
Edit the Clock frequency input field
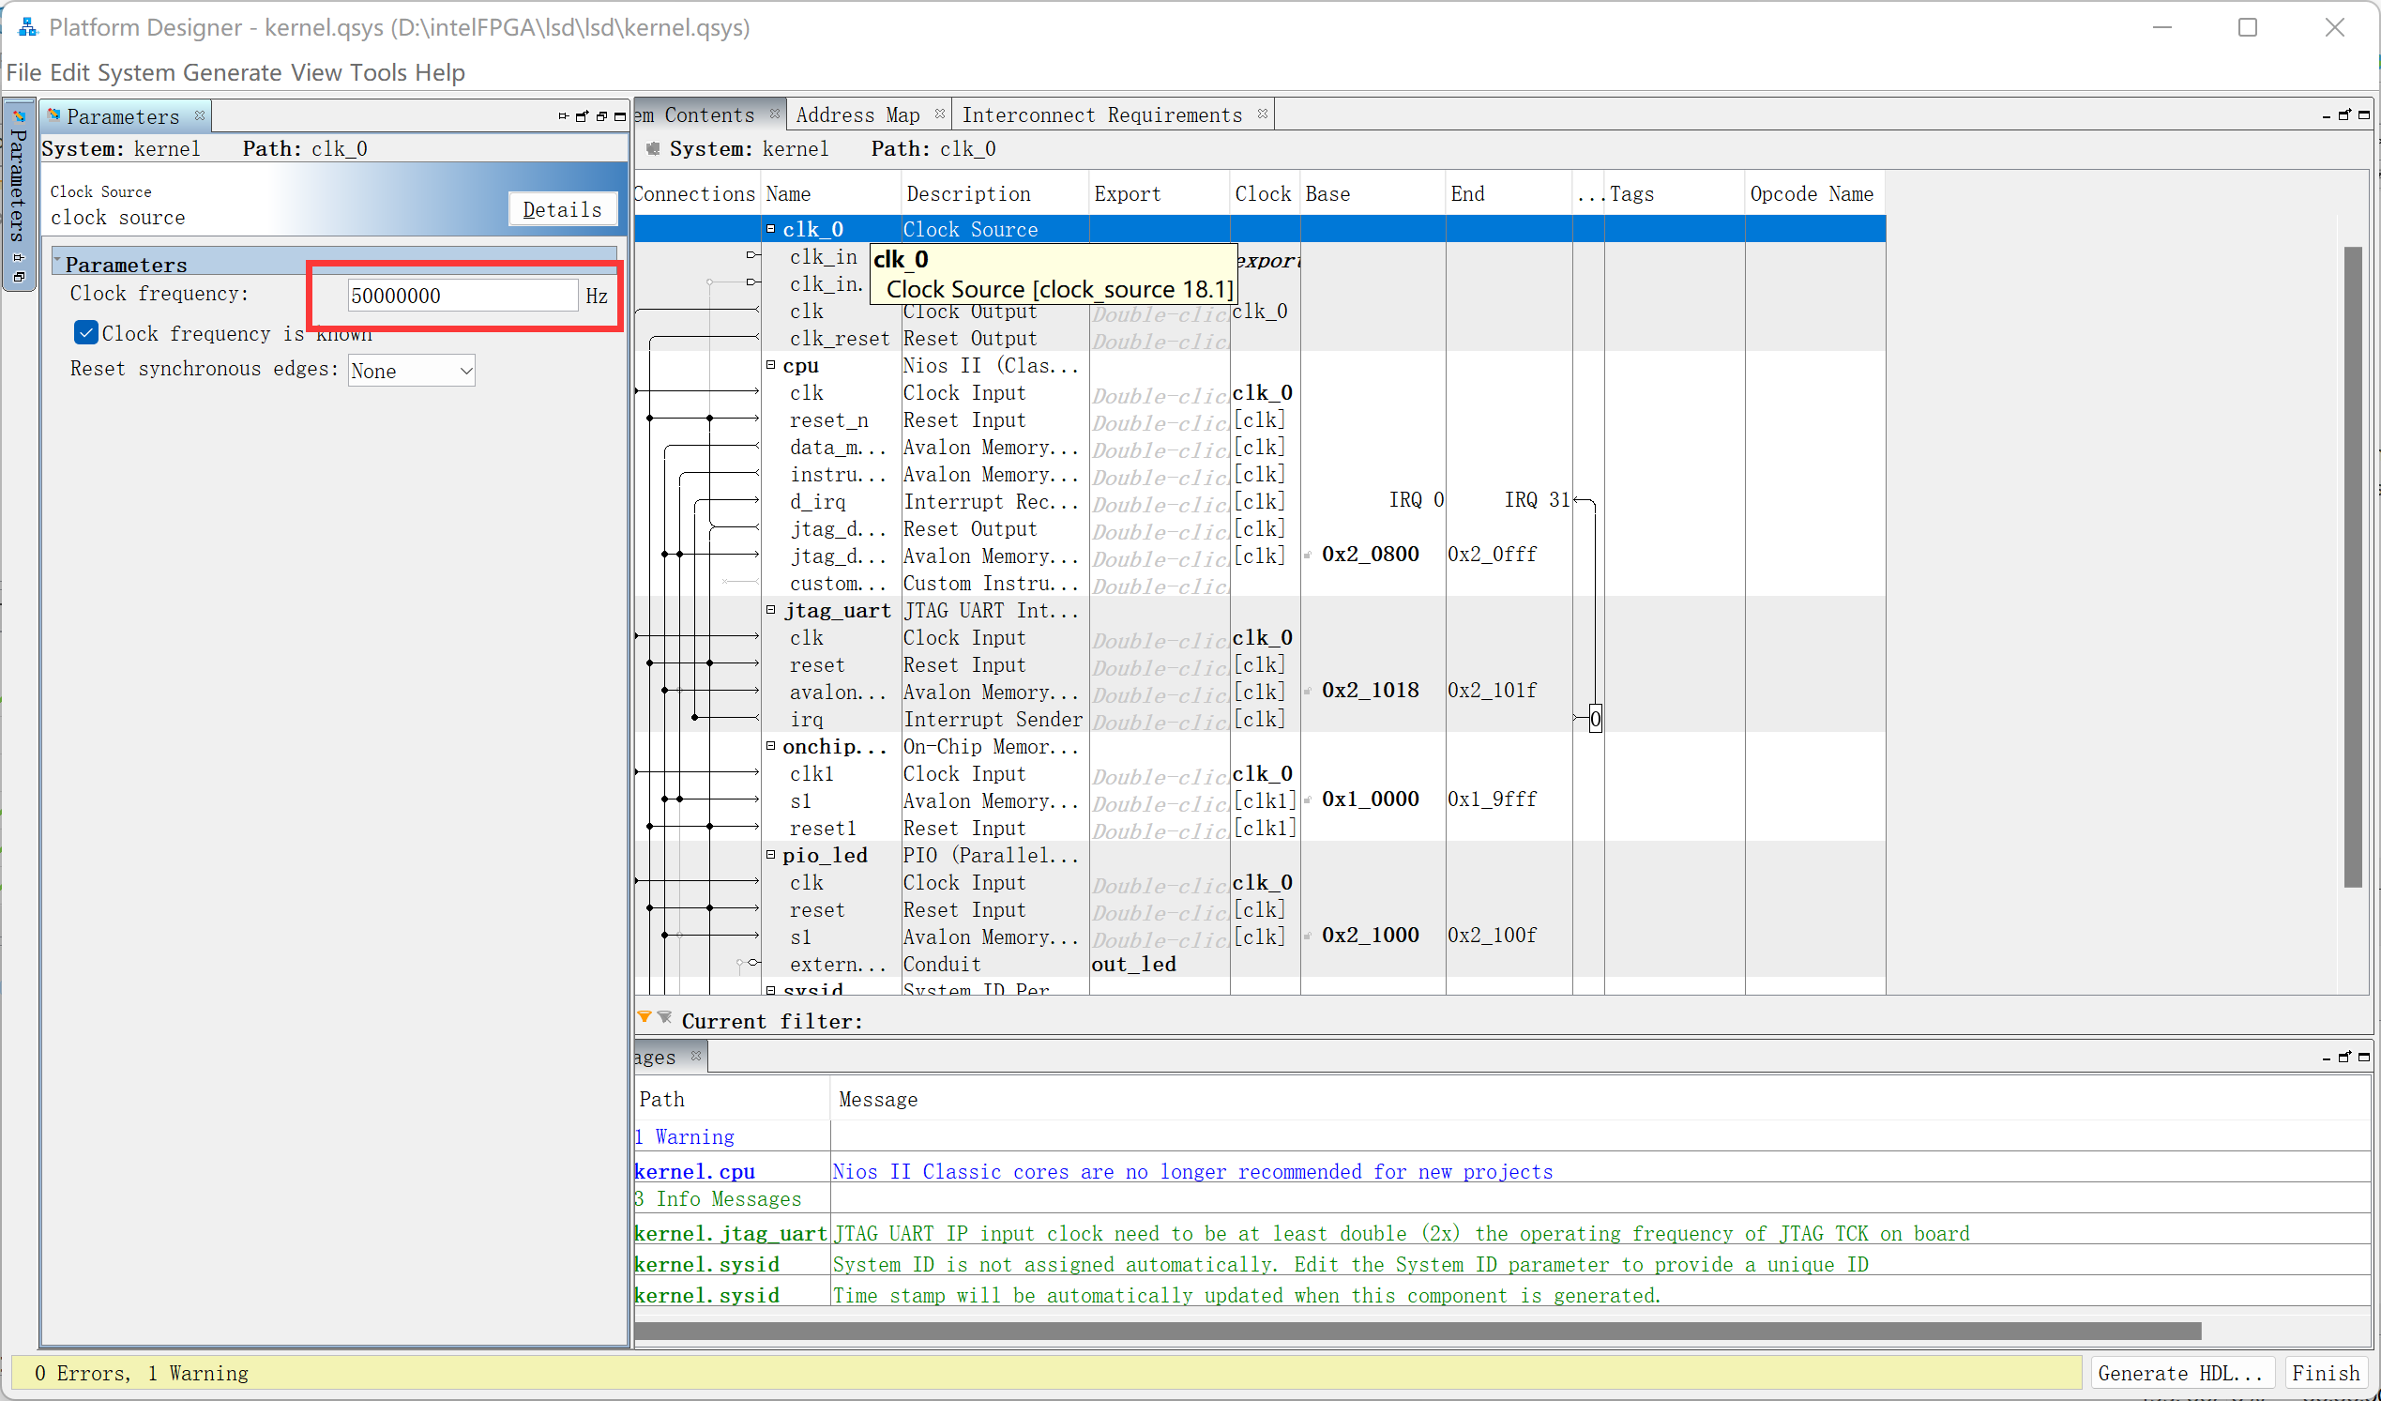(x=461, y=296)
